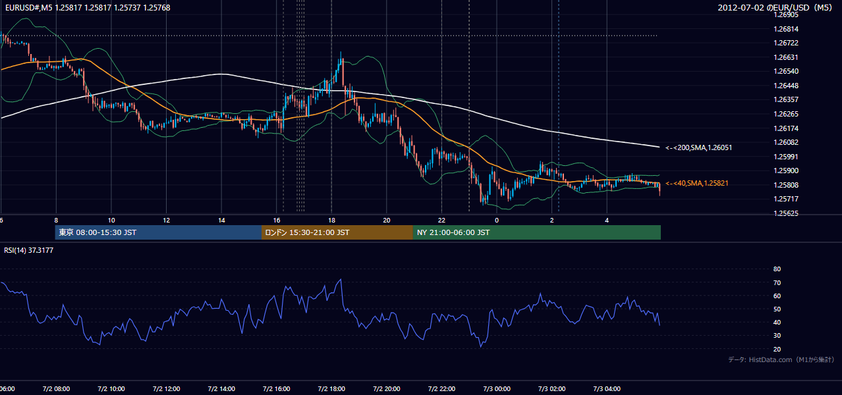The height and width of the screenshot is (395, 842).
Task: Click hour label 10 under the price chart
Action: click(x=111, y=221)
